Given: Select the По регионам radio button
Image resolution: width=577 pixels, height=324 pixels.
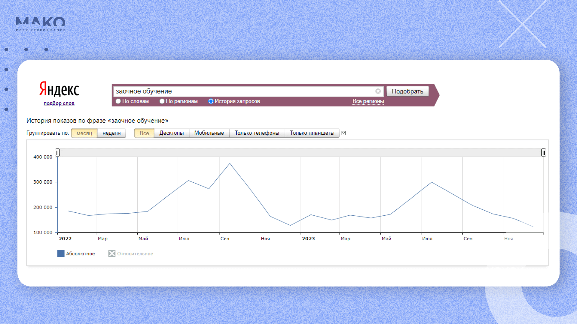Looking at the screenshot, I should click(162, 101).
